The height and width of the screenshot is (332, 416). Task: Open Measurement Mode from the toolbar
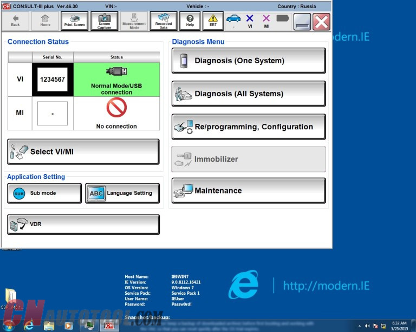(134, 21)
